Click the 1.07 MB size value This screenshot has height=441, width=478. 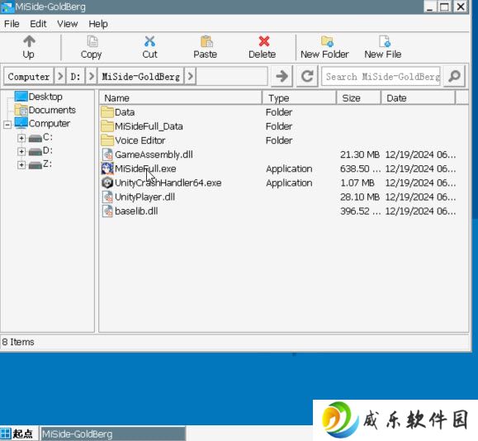[357, 183]
